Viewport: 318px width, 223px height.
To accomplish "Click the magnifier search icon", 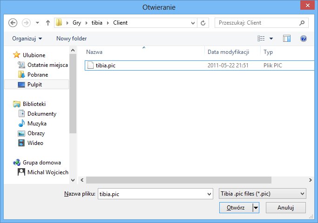I will [x=302, y=23].
